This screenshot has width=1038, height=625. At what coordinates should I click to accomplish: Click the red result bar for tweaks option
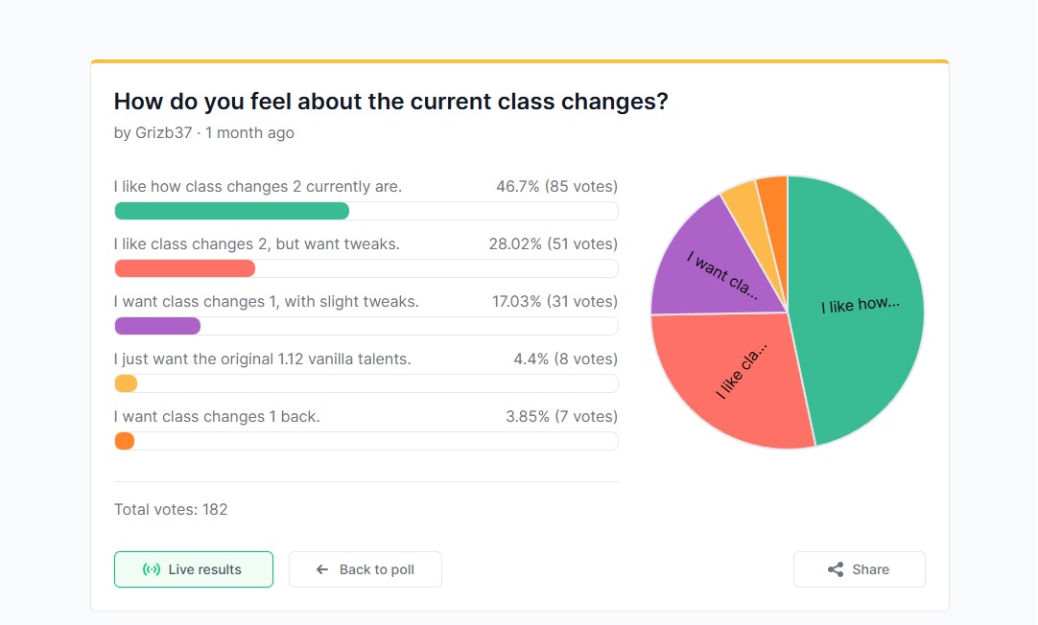tap(185, 268)
